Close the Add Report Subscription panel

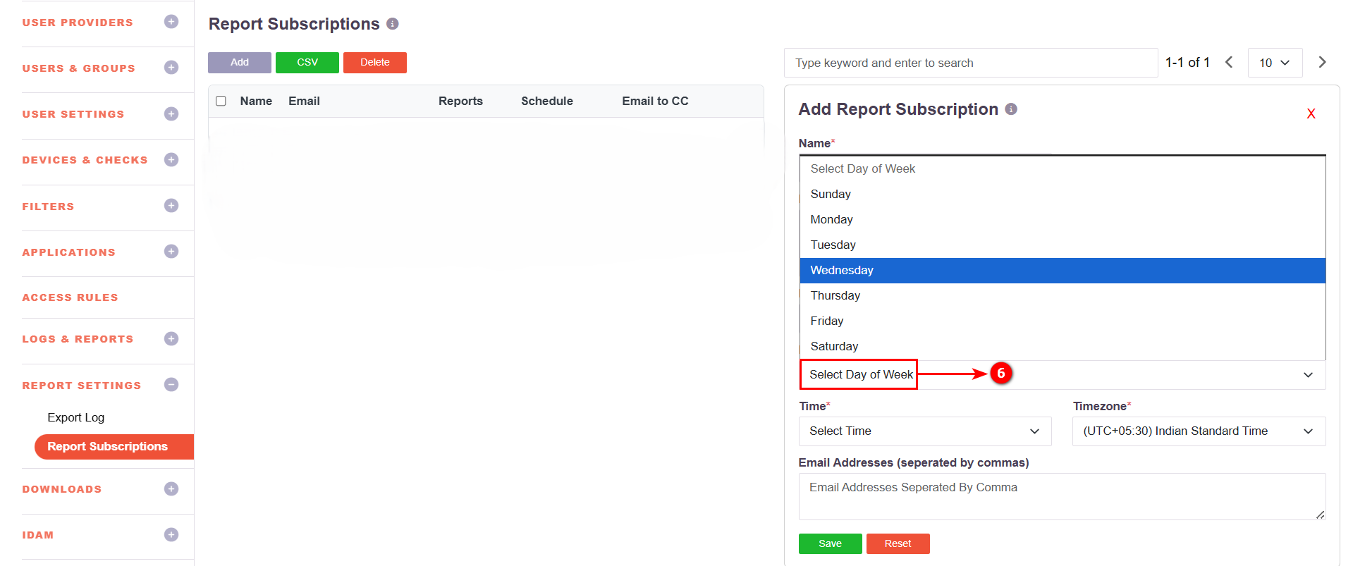tap(1311, 113)
